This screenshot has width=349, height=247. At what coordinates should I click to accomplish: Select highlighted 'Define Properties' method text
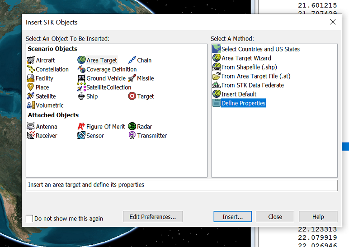(243, 103)
